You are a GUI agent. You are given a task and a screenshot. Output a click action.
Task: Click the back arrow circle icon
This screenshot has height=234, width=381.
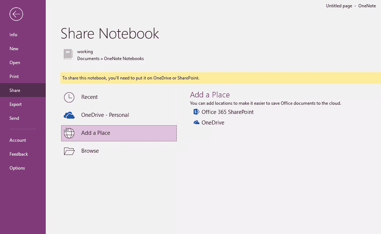[16, 14]
